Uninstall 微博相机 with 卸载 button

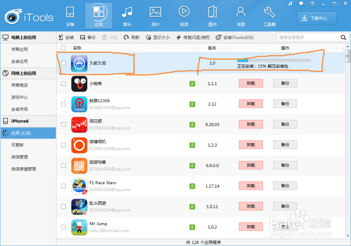[251, 145]
